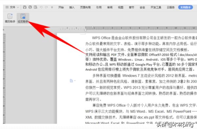The width and height of the screenshot is (197, 131).
Task: Switch to the 插入 tab
Action: [72, 7]
